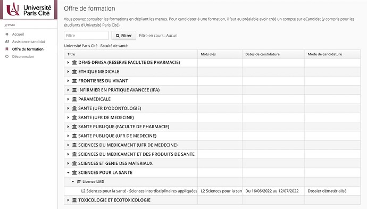Screen dimensions: 367x209
Task: Click the Offre de formation bookmark icon
Action: coord(7,49)
